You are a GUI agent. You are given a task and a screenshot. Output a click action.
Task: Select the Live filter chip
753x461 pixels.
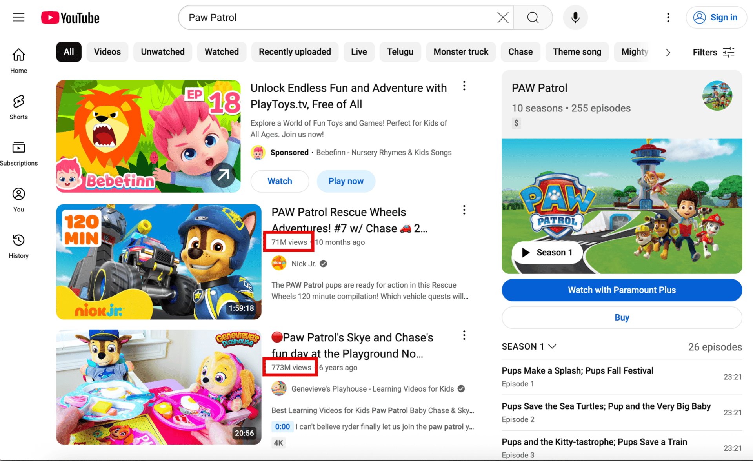[x=359, y=52]
